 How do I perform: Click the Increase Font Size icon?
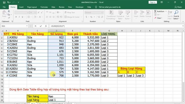[x=38, y=12]
